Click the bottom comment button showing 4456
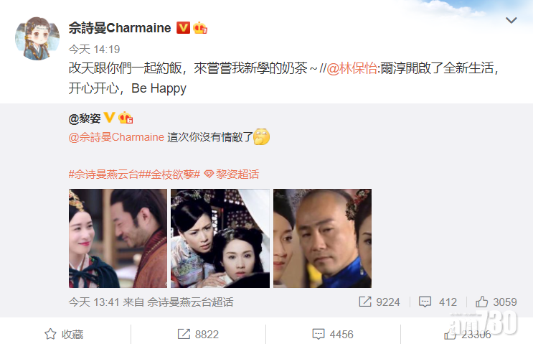 click(333, 334)
